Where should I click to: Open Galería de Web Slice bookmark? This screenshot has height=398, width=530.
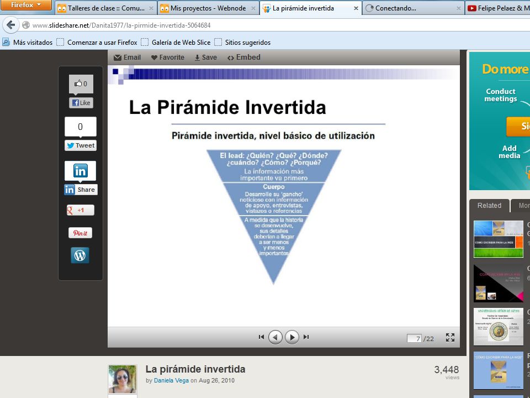tap(176, 43)
